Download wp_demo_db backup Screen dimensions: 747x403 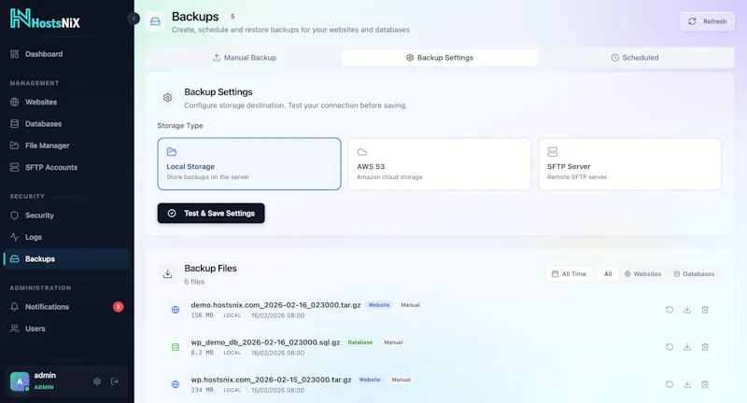tap(687, 347)
